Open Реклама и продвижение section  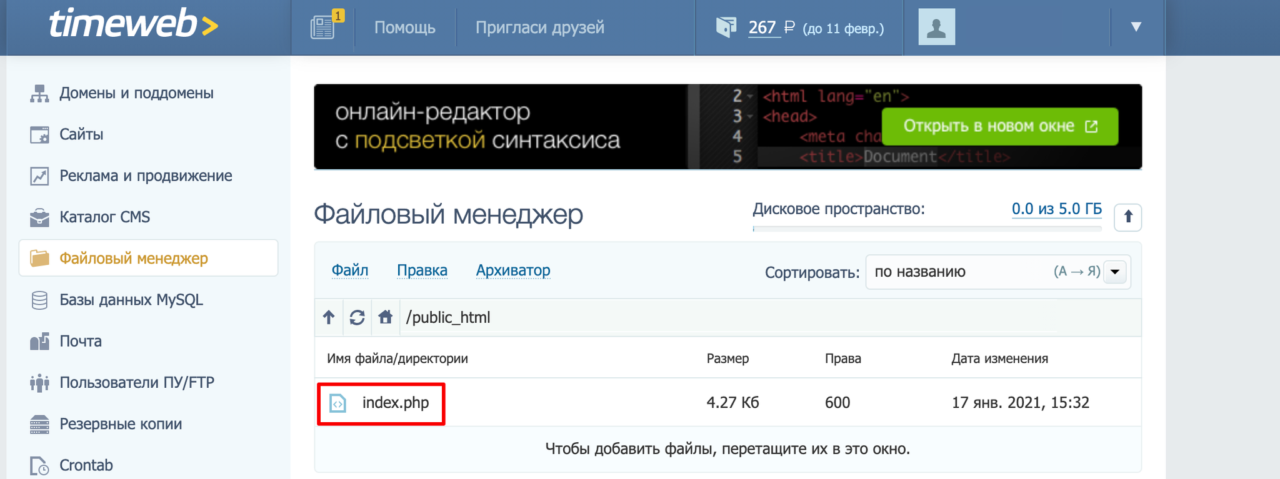pyautogui.click(x=146, y=175)
